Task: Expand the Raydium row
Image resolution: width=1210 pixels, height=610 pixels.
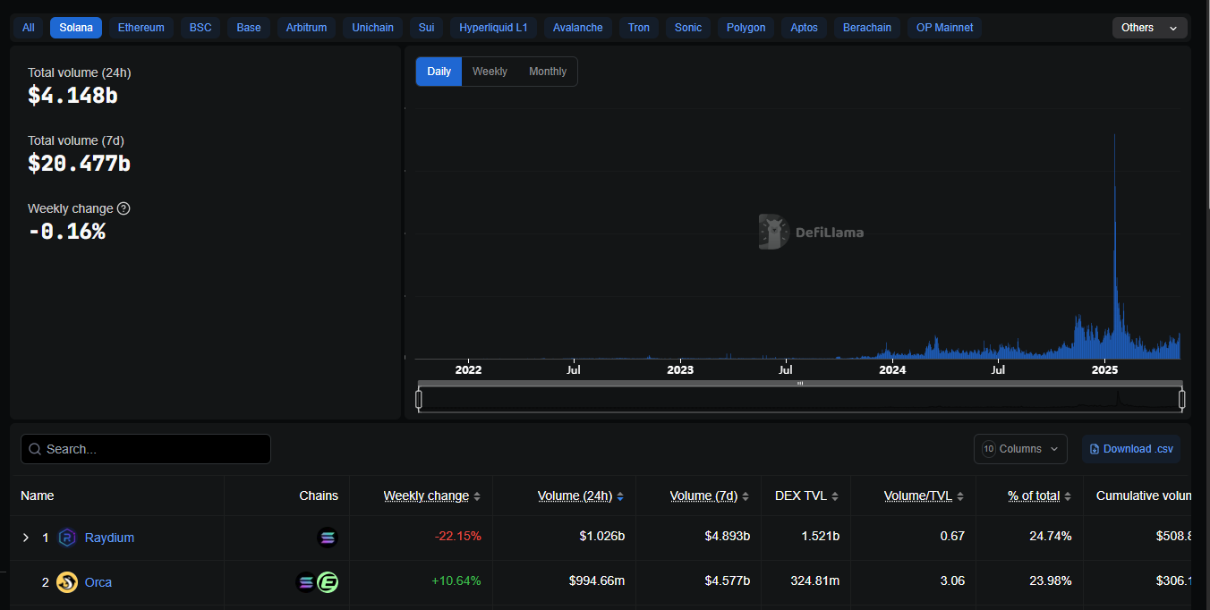Action: pyautogui.click(x=26, y=538)
